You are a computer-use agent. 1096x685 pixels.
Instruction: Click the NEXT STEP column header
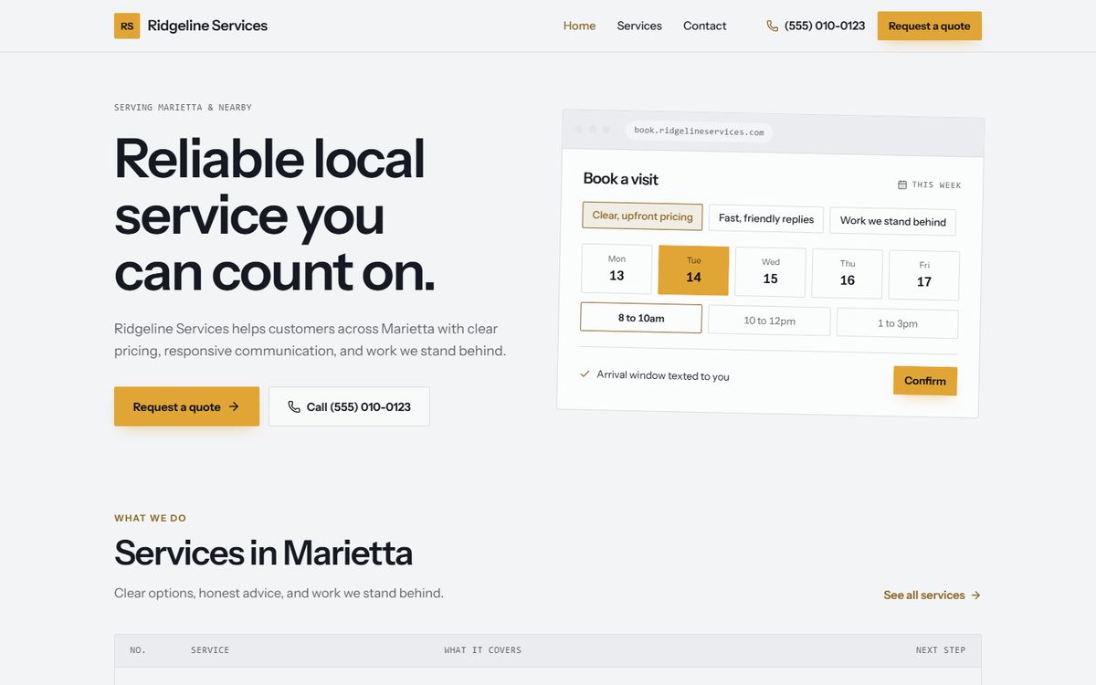pos(941,650)
